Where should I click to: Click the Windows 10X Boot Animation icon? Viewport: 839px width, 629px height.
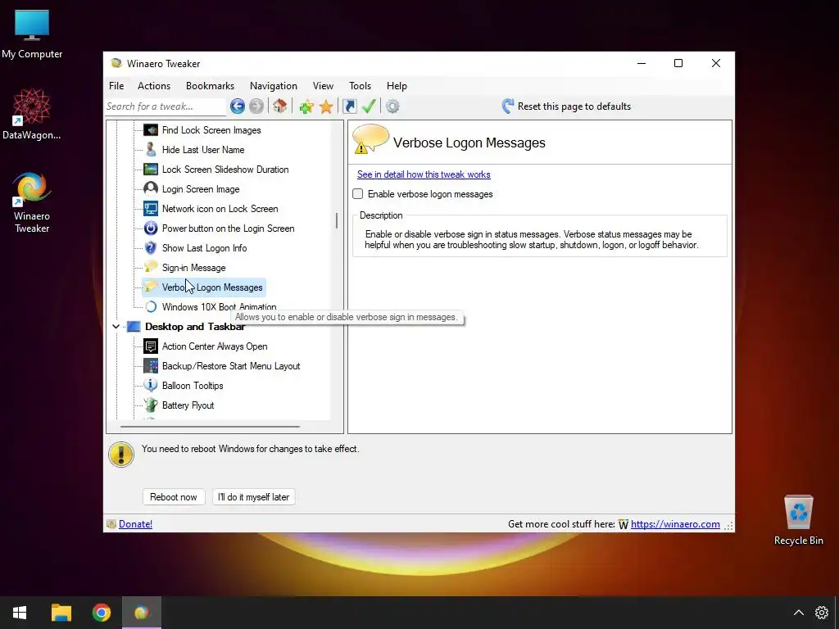click(151, 307)
